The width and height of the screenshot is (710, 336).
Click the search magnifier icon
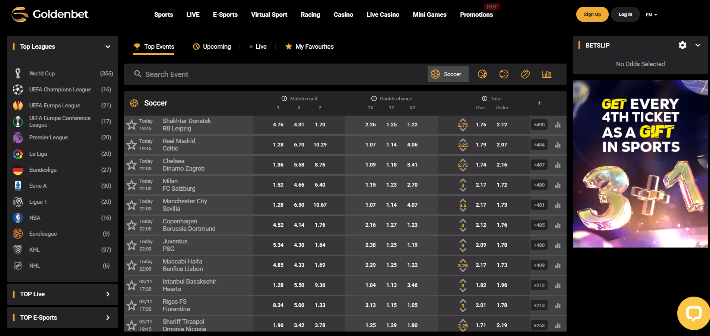(137, 74)
